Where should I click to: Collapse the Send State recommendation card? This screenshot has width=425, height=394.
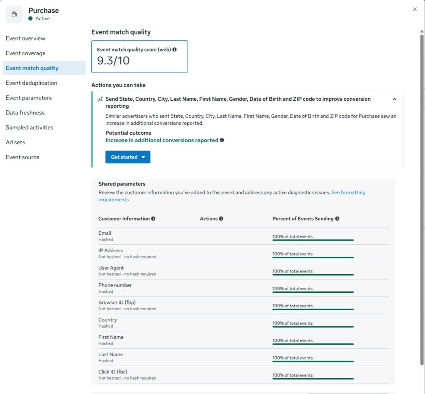[395, 99]
